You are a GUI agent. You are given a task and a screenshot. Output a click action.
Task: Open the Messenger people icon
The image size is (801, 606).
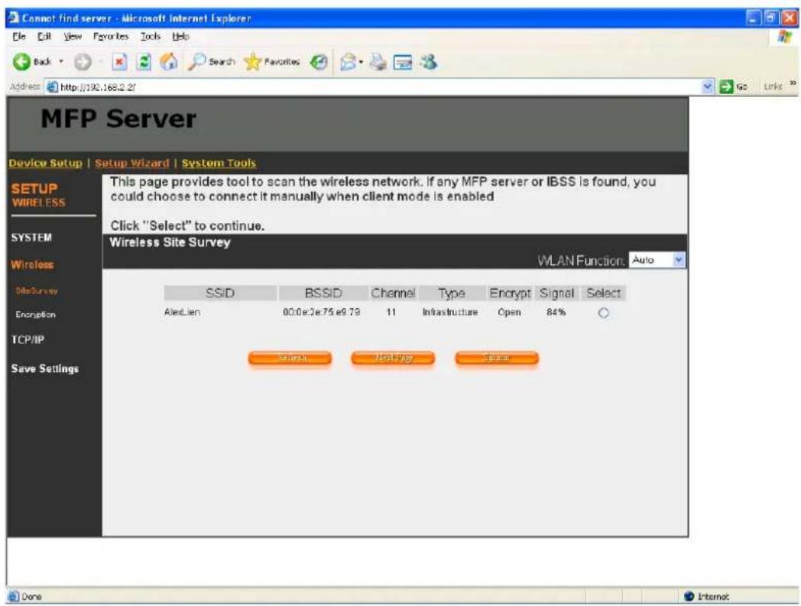click(x=429, y=62)
